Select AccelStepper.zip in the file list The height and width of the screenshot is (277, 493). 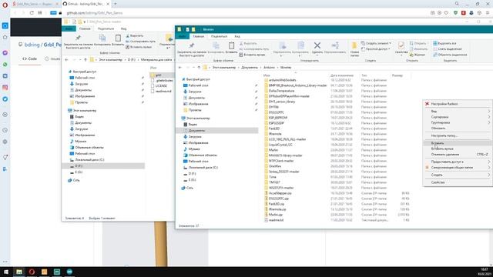point(278,193)
